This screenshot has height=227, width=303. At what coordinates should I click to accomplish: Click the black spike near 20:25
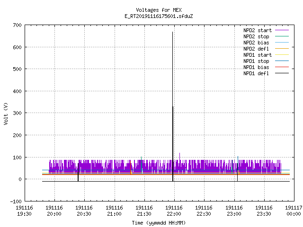tap(78, 172)
